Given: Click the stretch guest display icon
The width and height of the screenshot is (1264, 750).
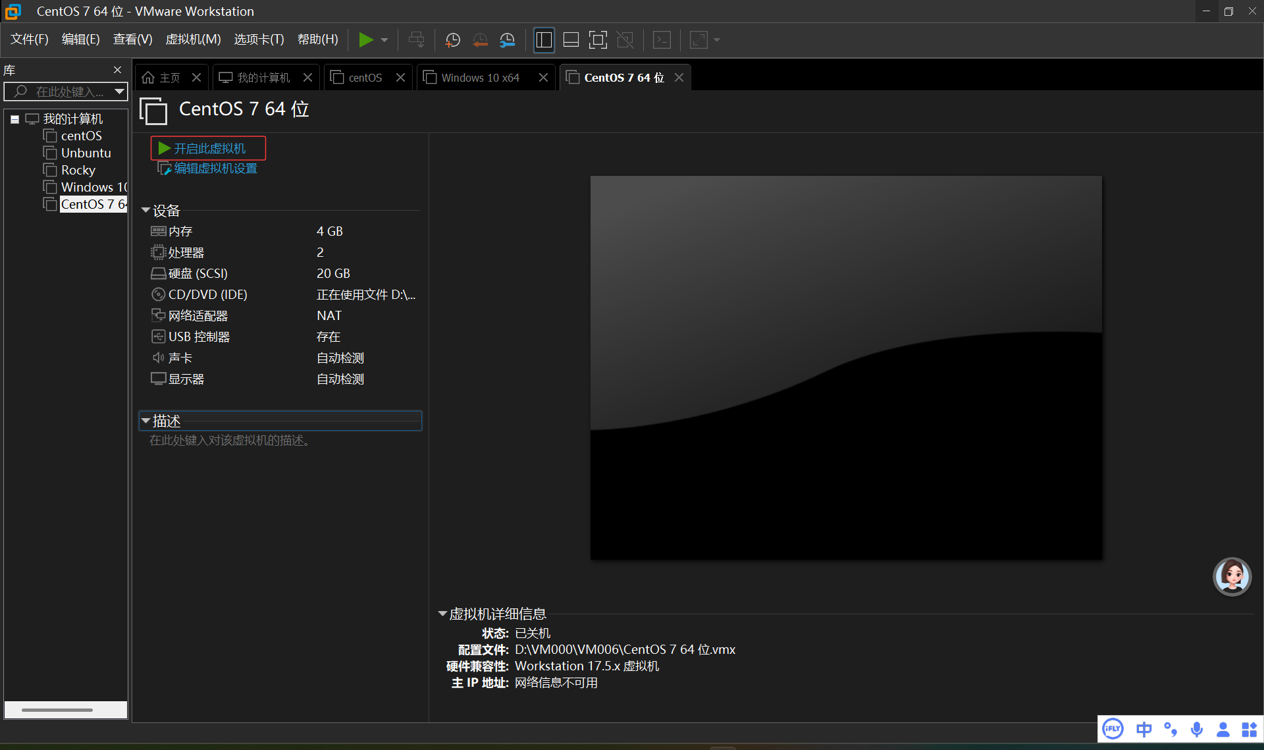Looking at the screenshot, I should [698, 40].
